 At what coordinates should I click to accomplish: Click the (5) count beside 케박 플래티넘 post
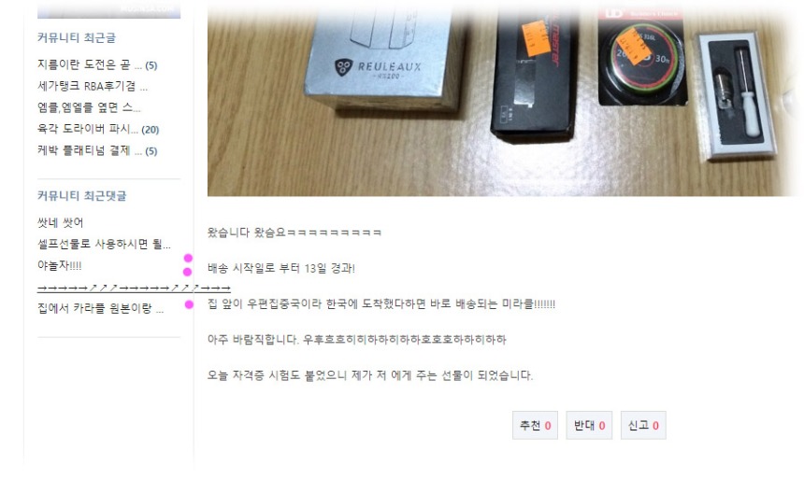151,151
